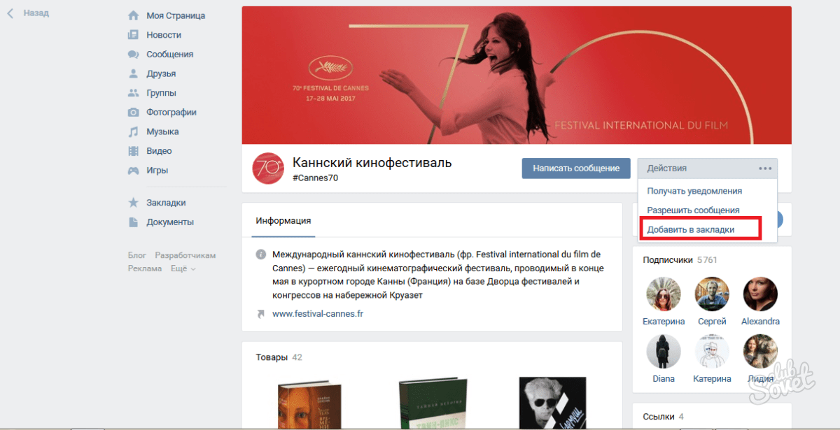Open the Фотографии camera icon
The height and width of the screenshot is (430, 840).
pyautogui.click(x=133, y=113)
